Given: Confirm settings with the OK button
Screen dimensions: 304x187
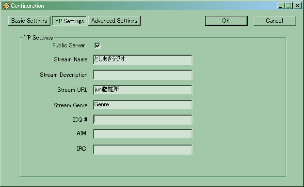Looking at the screenshot, I should 226,21.
